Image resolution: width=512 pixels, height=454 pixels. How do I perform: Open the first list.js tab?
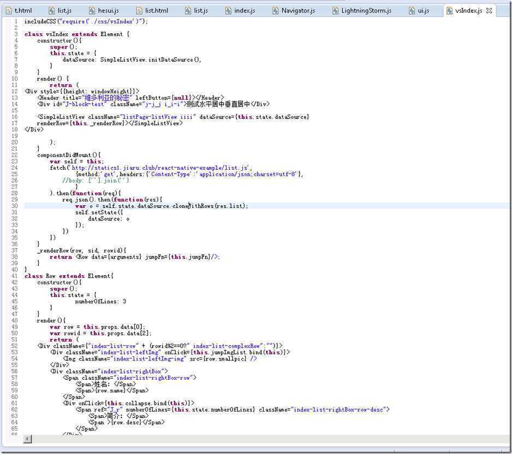point(61,10)
